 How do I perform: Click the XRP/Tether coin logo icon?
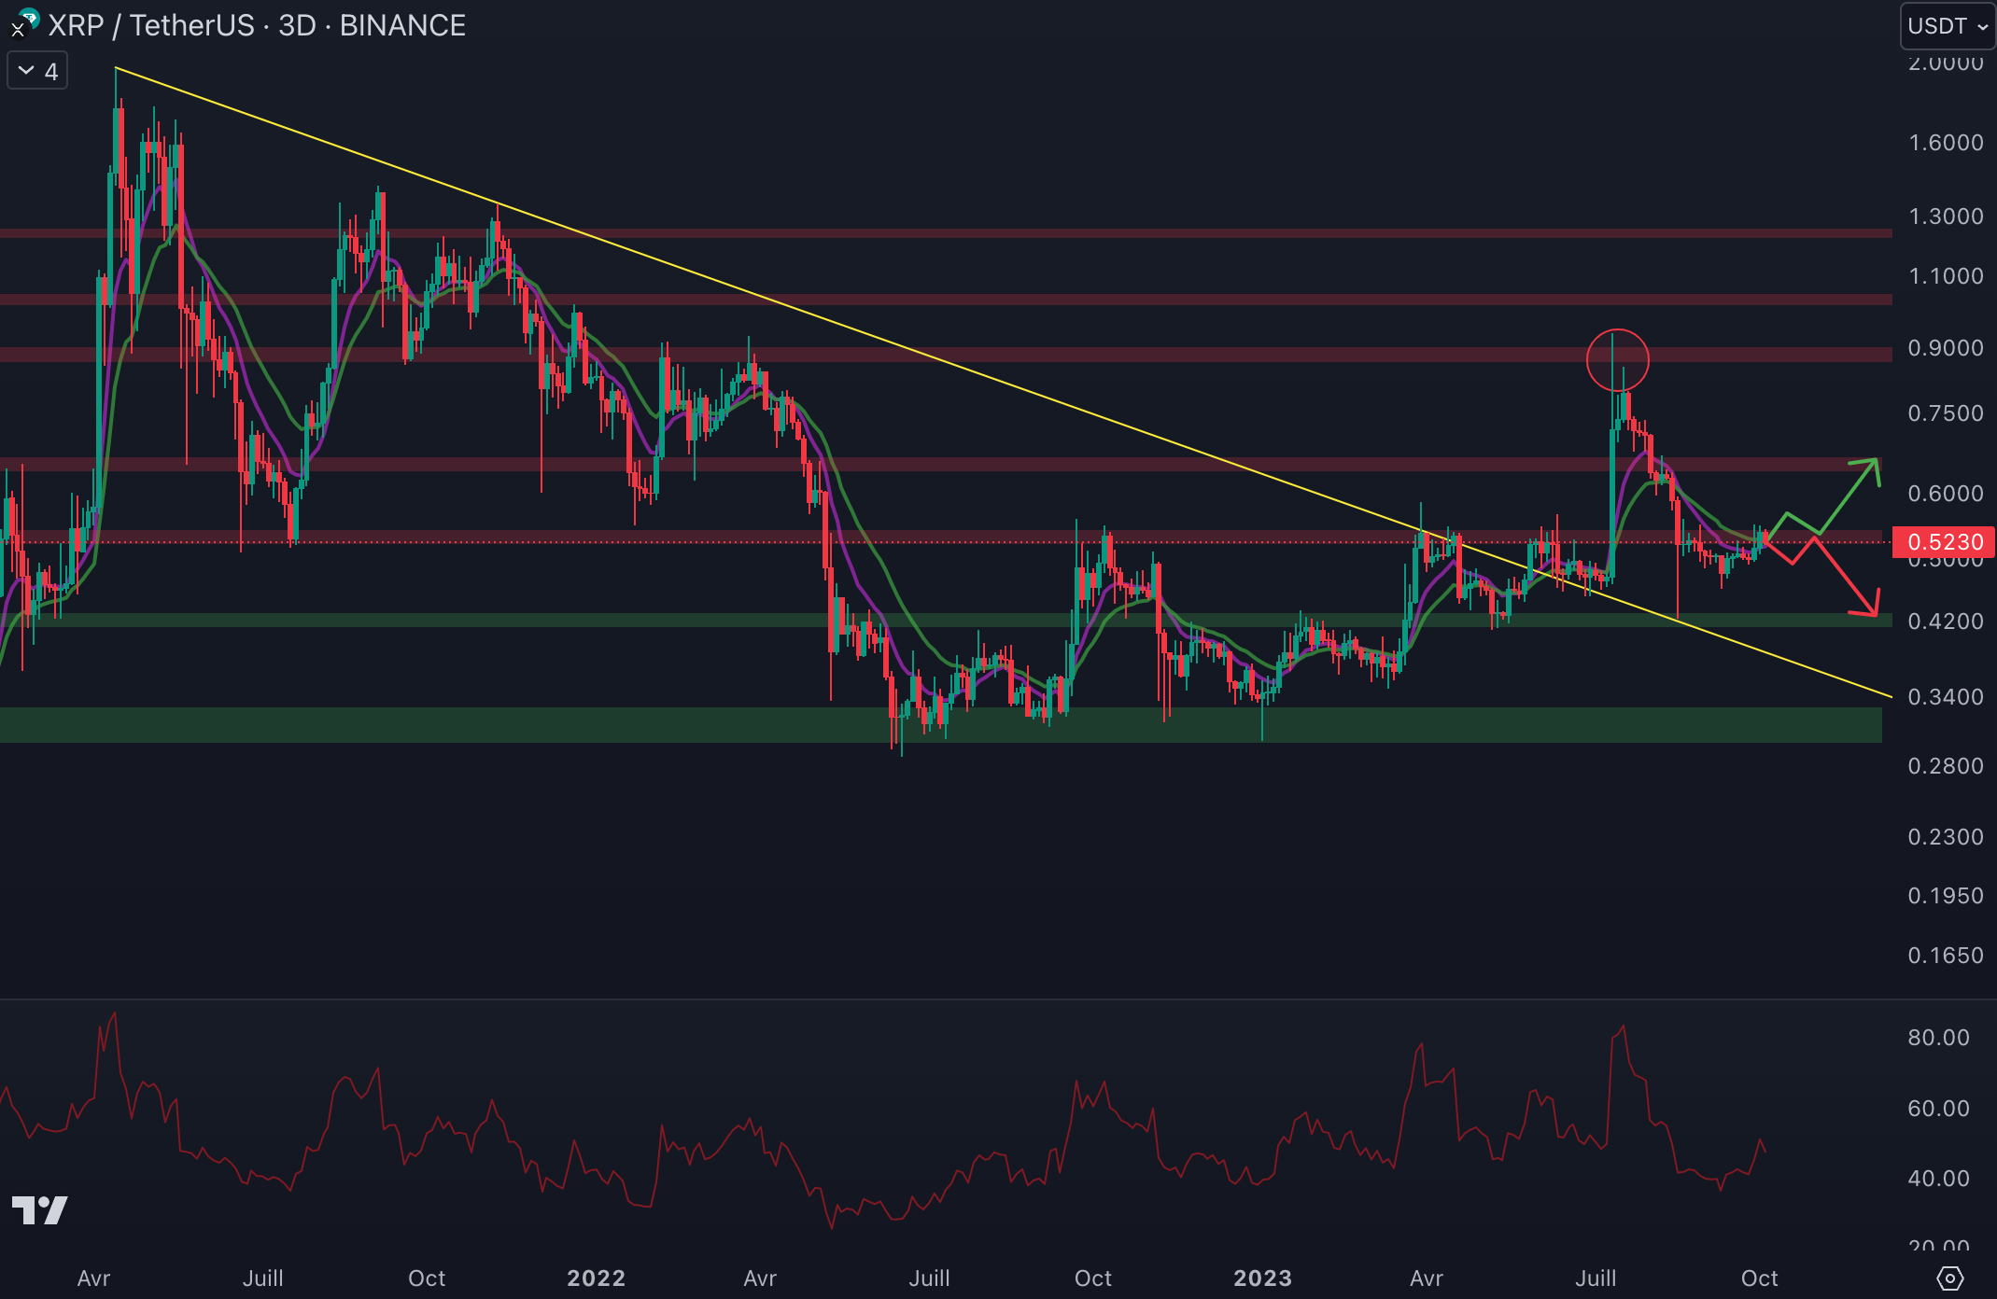(x=21, y=24)
